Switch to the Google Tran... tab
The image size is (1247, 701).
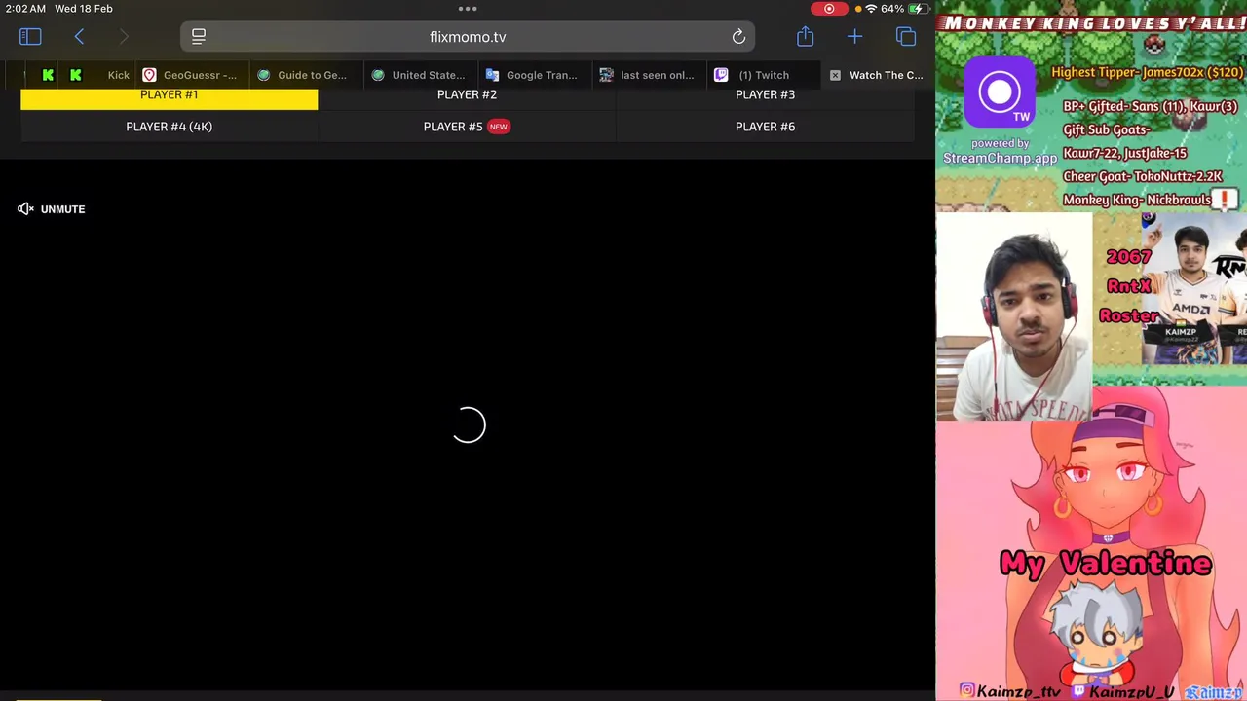(534, 75)
